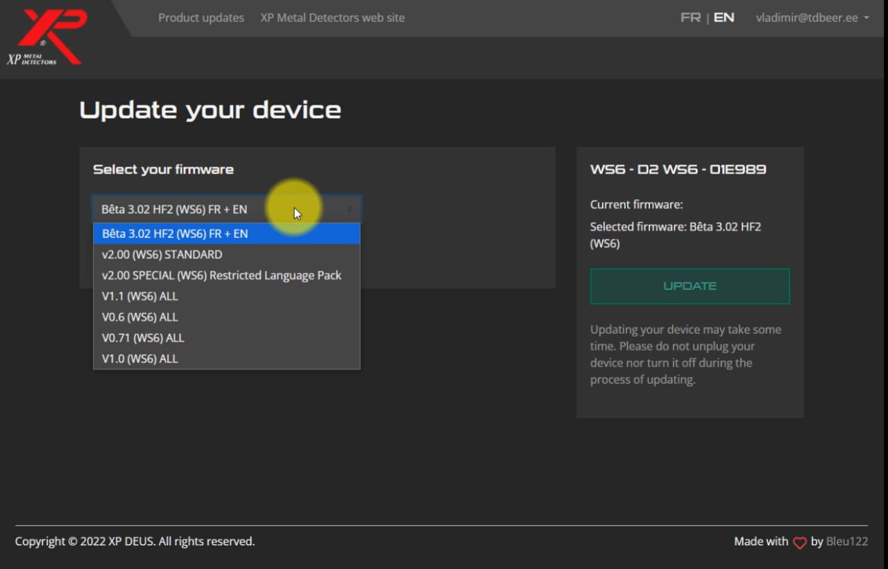Viewport: 888px width, 569px height.
Task: Open the Bleu122 link
Action: tap(847, 541)
